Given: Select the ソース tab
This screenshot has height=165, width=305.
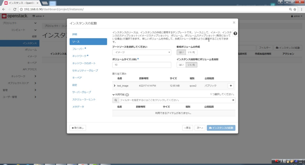Looking at the screenshot, I should (88, 42).
